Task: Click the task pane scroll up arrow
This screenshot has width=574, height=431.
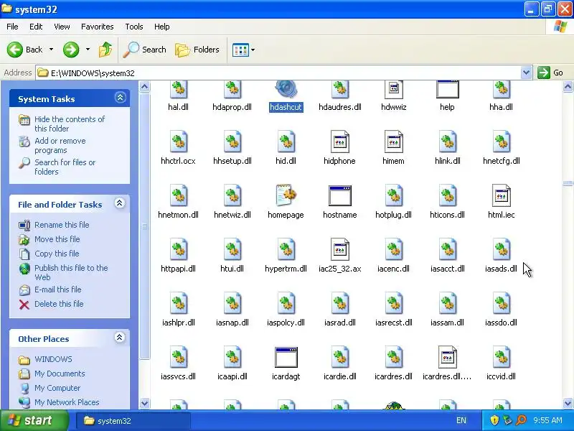Action: [x=145, y=86]
